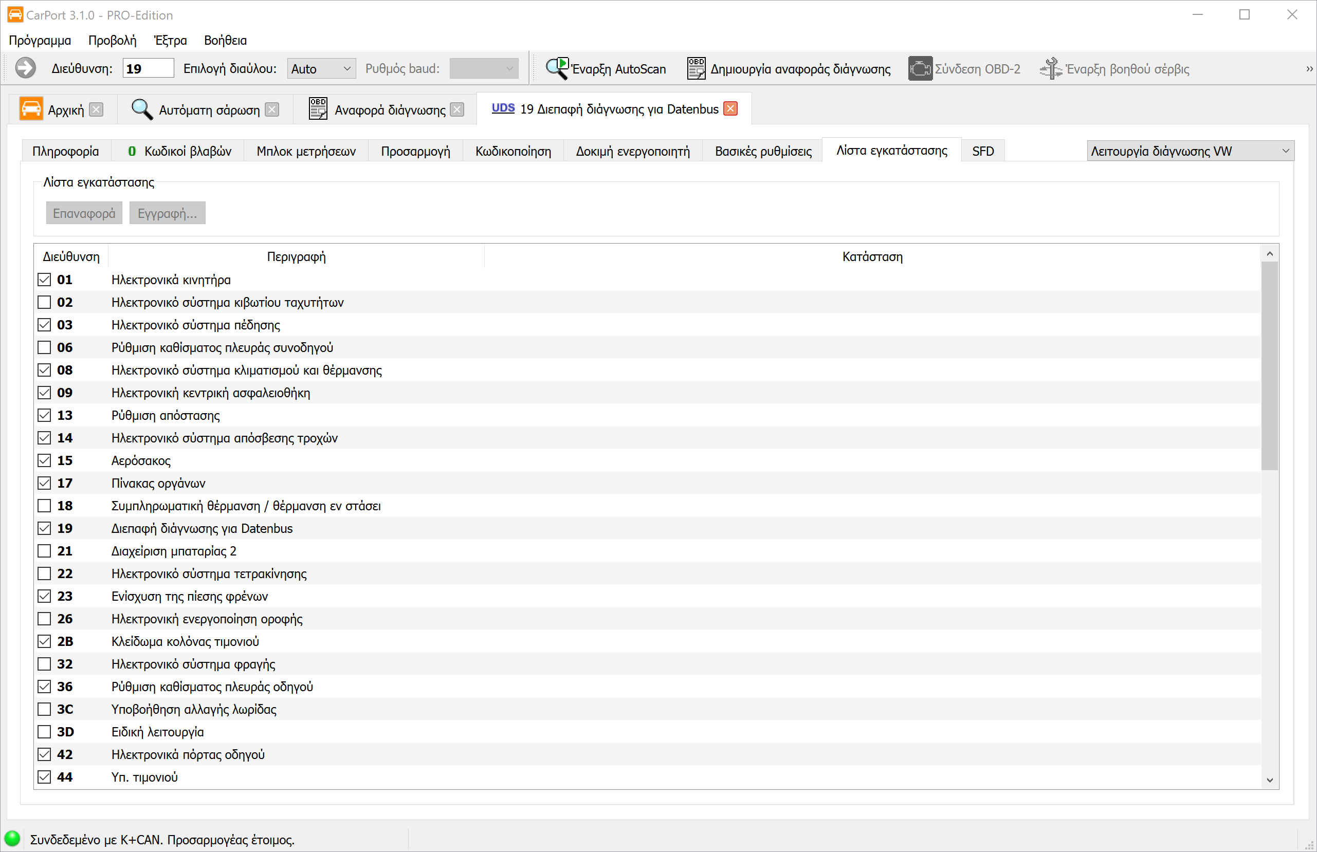This screenshot has height=852, width=1317.
Task: Uncheck module 15 Αερόσακος
Action: (x=44, y=461)
